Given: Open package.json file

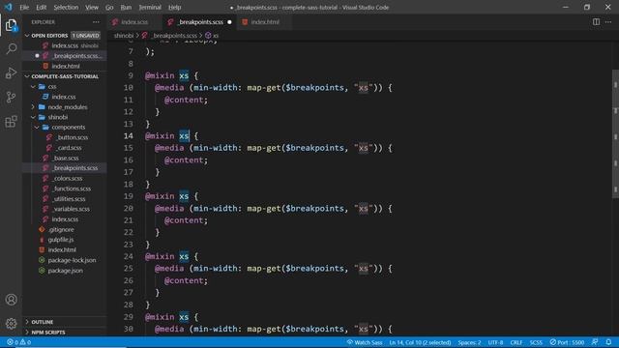Looking at the screenshot, I should click(65, 271).
